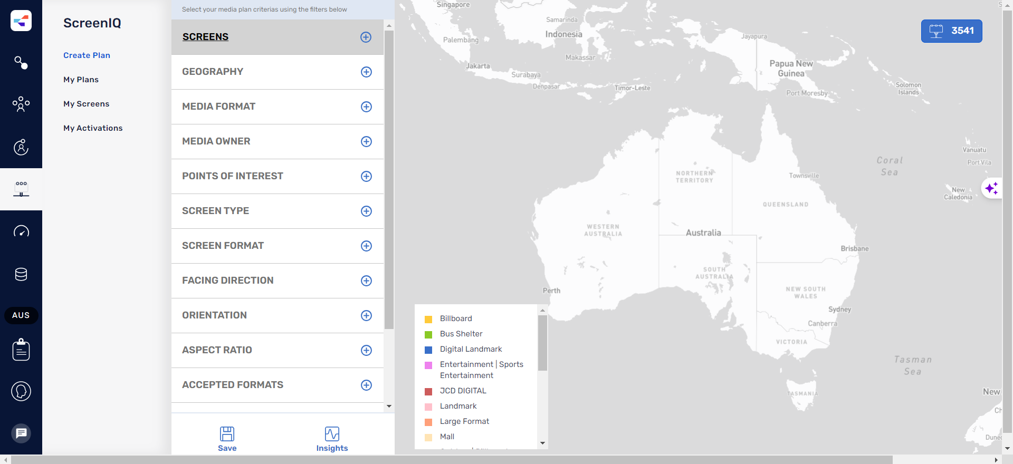Open the support head icon in sidebar
Image resolution: width=1013 pixels, height=464 pixels.
21,391
